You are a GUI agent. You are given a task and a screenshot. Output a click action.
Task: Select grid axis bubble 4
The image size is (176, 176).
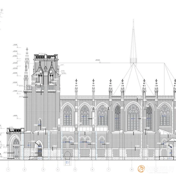(x=58, y=170)
